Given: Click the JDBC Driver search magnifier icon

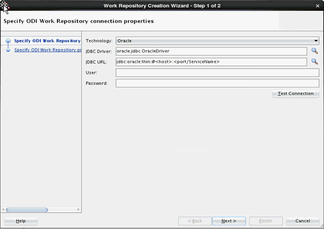Looking at the screenshot, I should click(x=314, y=51).
